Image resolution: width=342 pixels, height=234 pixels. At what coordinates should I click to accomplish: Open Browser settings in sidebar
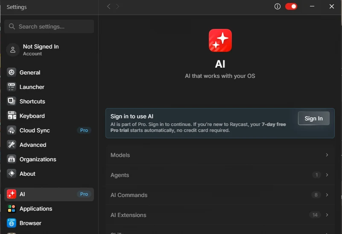(49, 223)
